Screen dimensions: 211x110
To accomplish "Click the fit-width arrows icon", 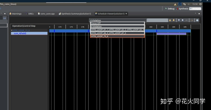I will click(x=186, y=20).
